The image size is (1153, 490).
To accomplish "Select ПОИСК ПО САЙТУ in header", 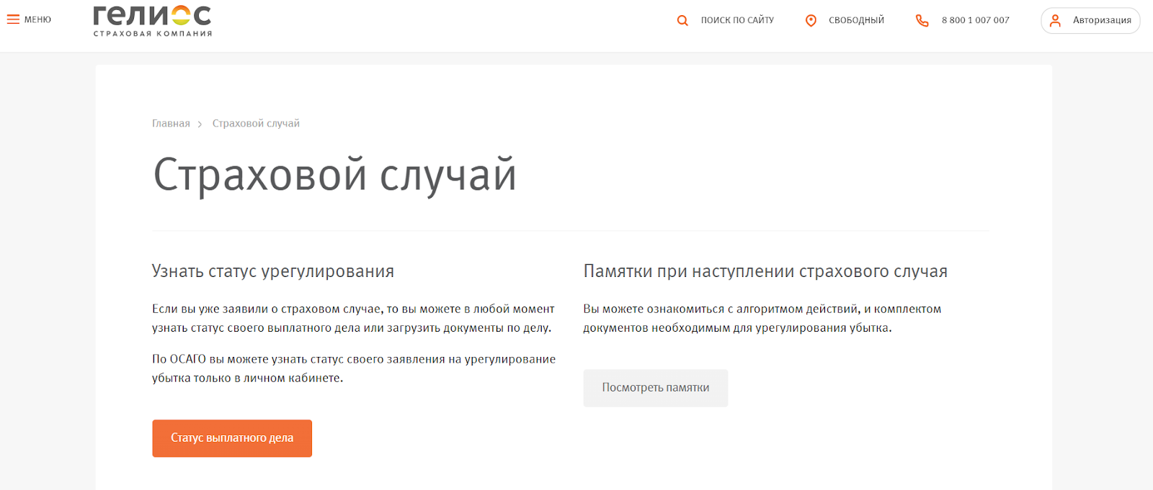I will pos(737,20).
